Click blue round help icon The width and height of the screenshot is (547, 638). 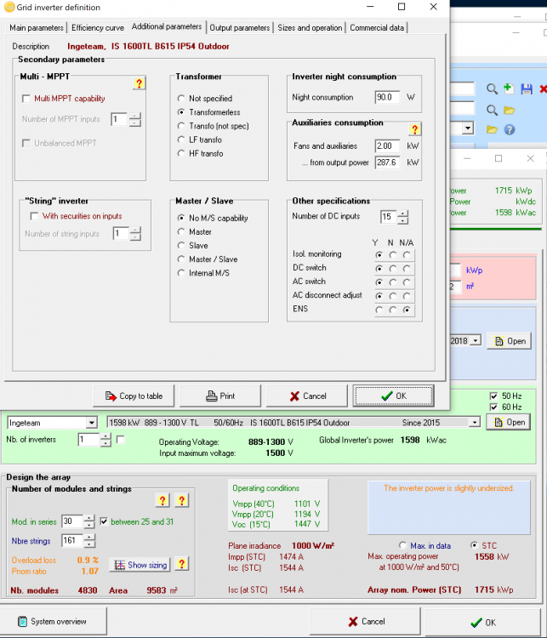click(x=510, y=129)
